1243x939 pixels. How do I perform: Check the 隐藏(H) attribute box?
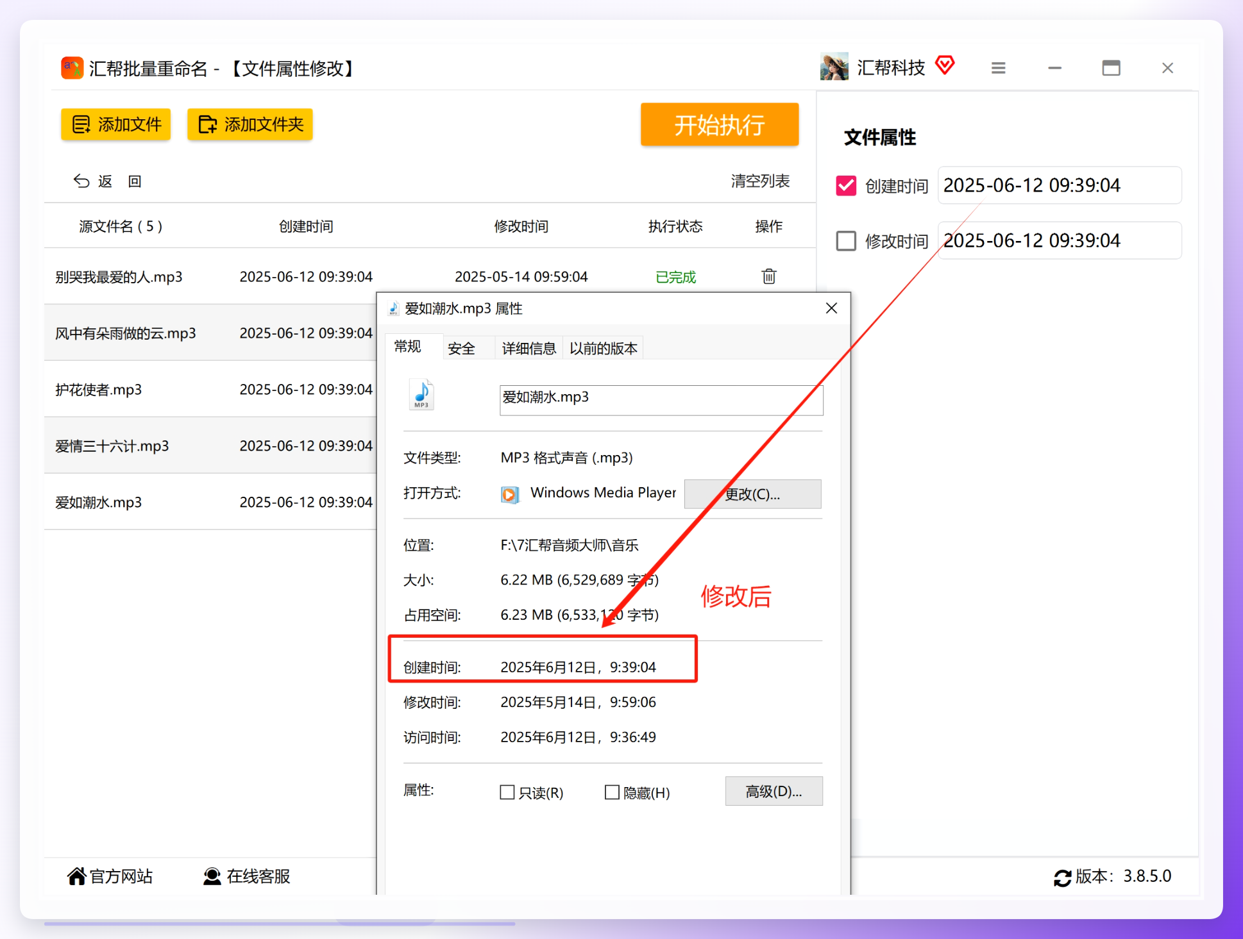[612, 792]
